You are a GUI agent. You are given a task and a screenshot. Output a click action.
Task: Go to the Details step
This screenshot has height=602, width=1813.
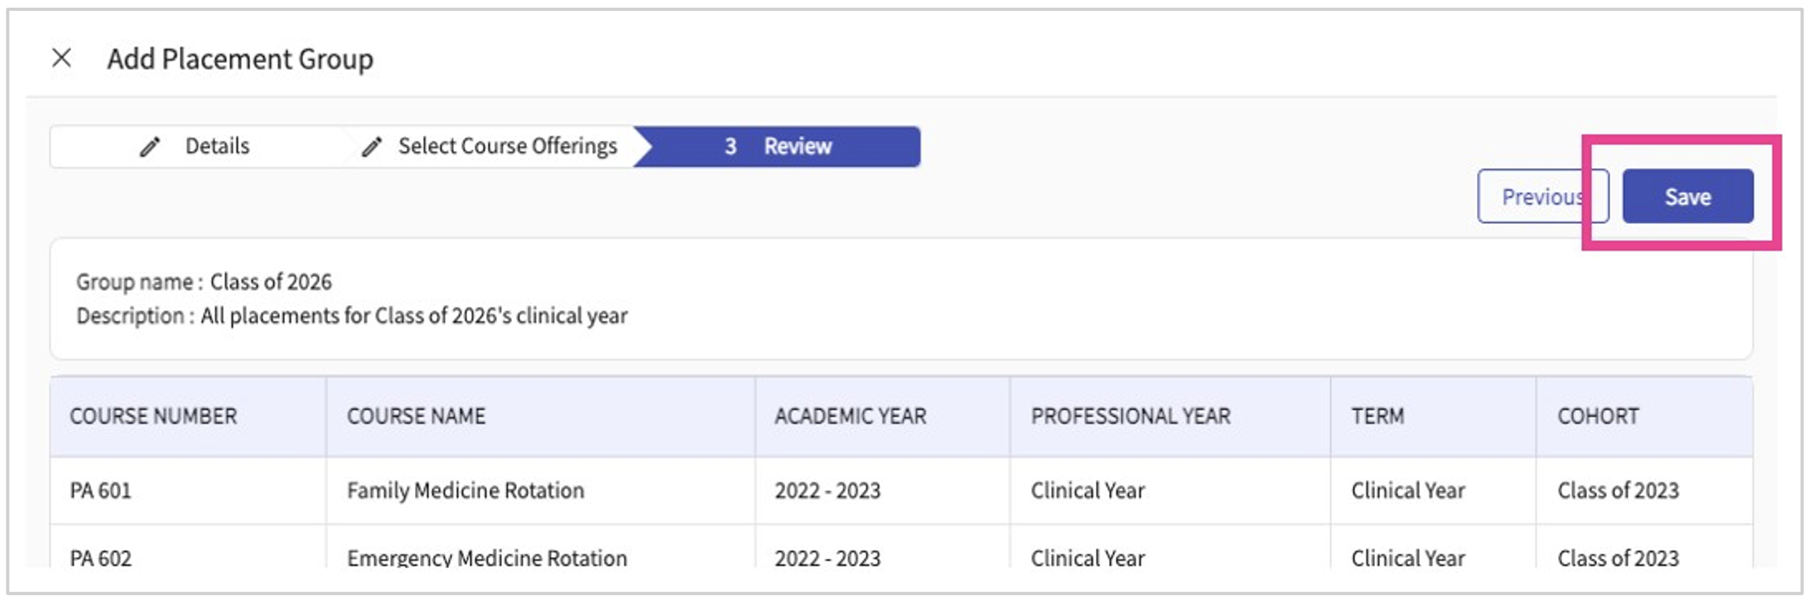coord(194,147)
